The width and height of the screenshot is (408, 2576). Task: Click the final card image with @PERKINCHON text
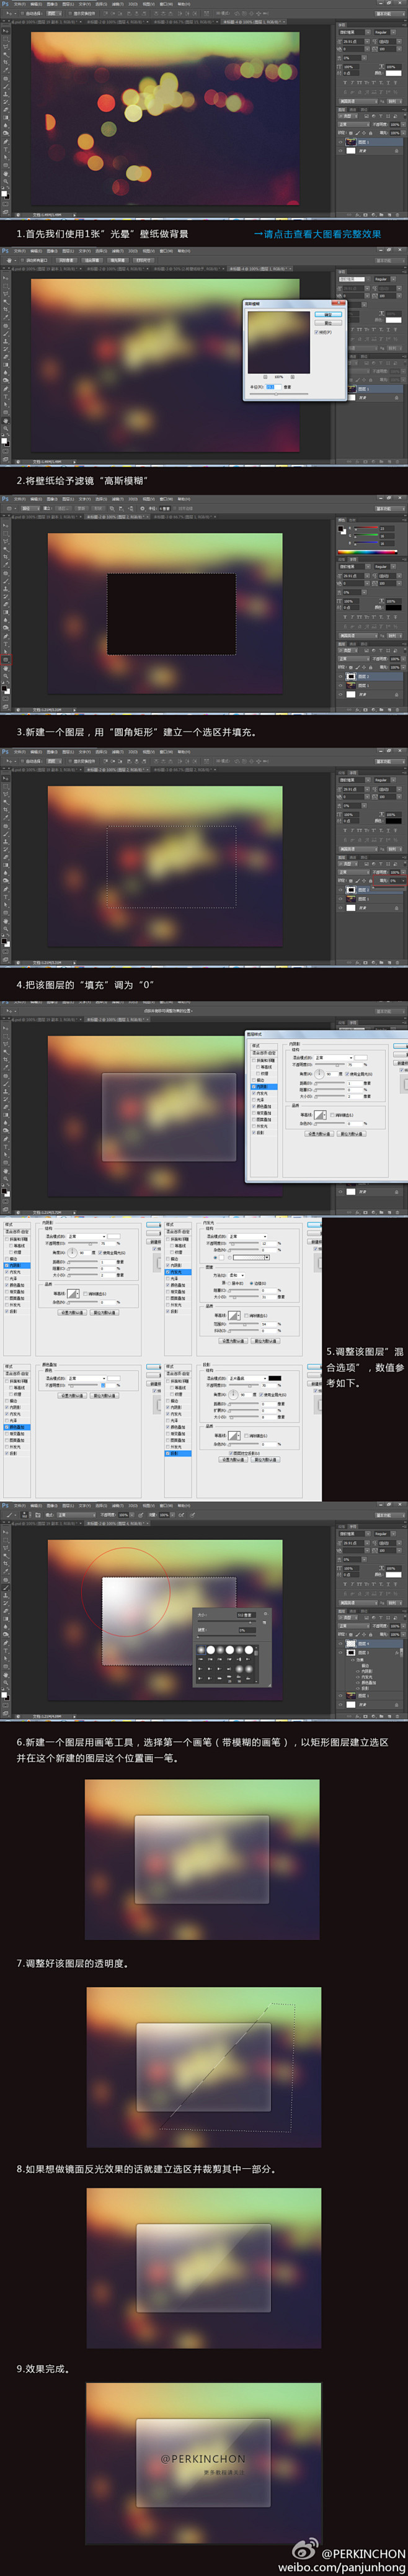coord(203,2463)
